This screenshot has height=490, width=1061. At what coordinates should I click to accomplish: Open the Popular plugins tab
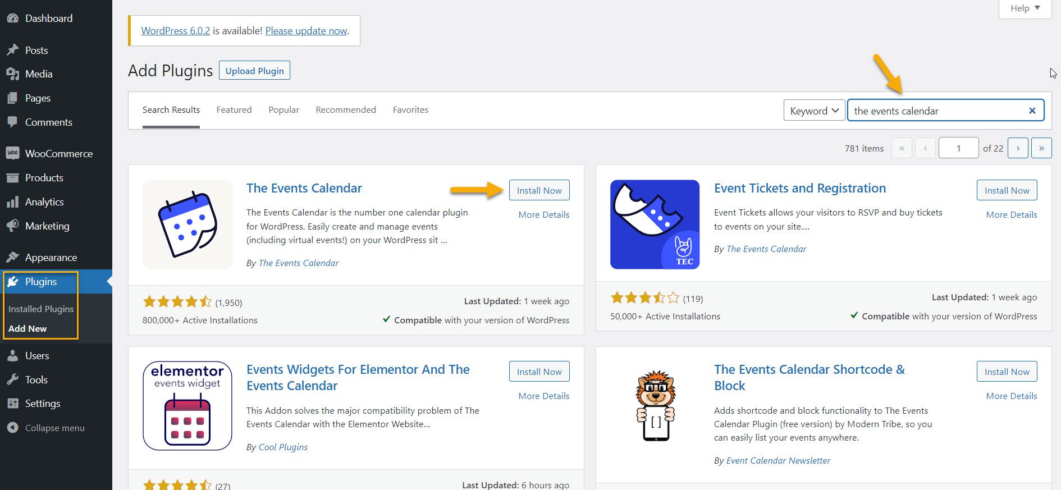[283, 109]
